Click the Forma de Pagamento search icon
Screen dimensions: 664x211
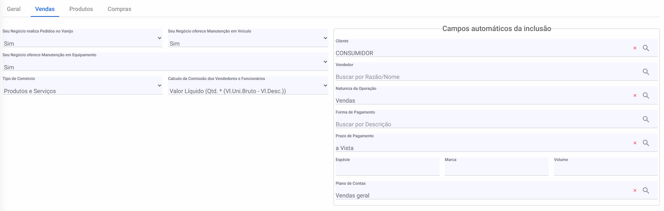coord(646,119)
